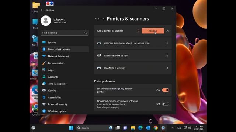Open Microsoft Print to PDF printer
Screen dimensions: 236x132
133,56
